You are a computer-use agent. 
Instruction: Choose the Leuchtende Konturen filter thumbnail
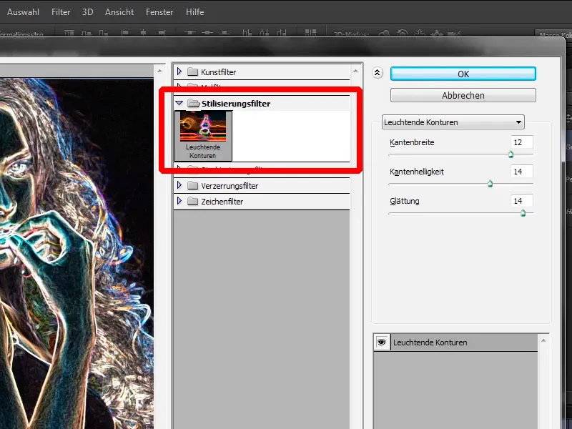click(x=203, y=136)
